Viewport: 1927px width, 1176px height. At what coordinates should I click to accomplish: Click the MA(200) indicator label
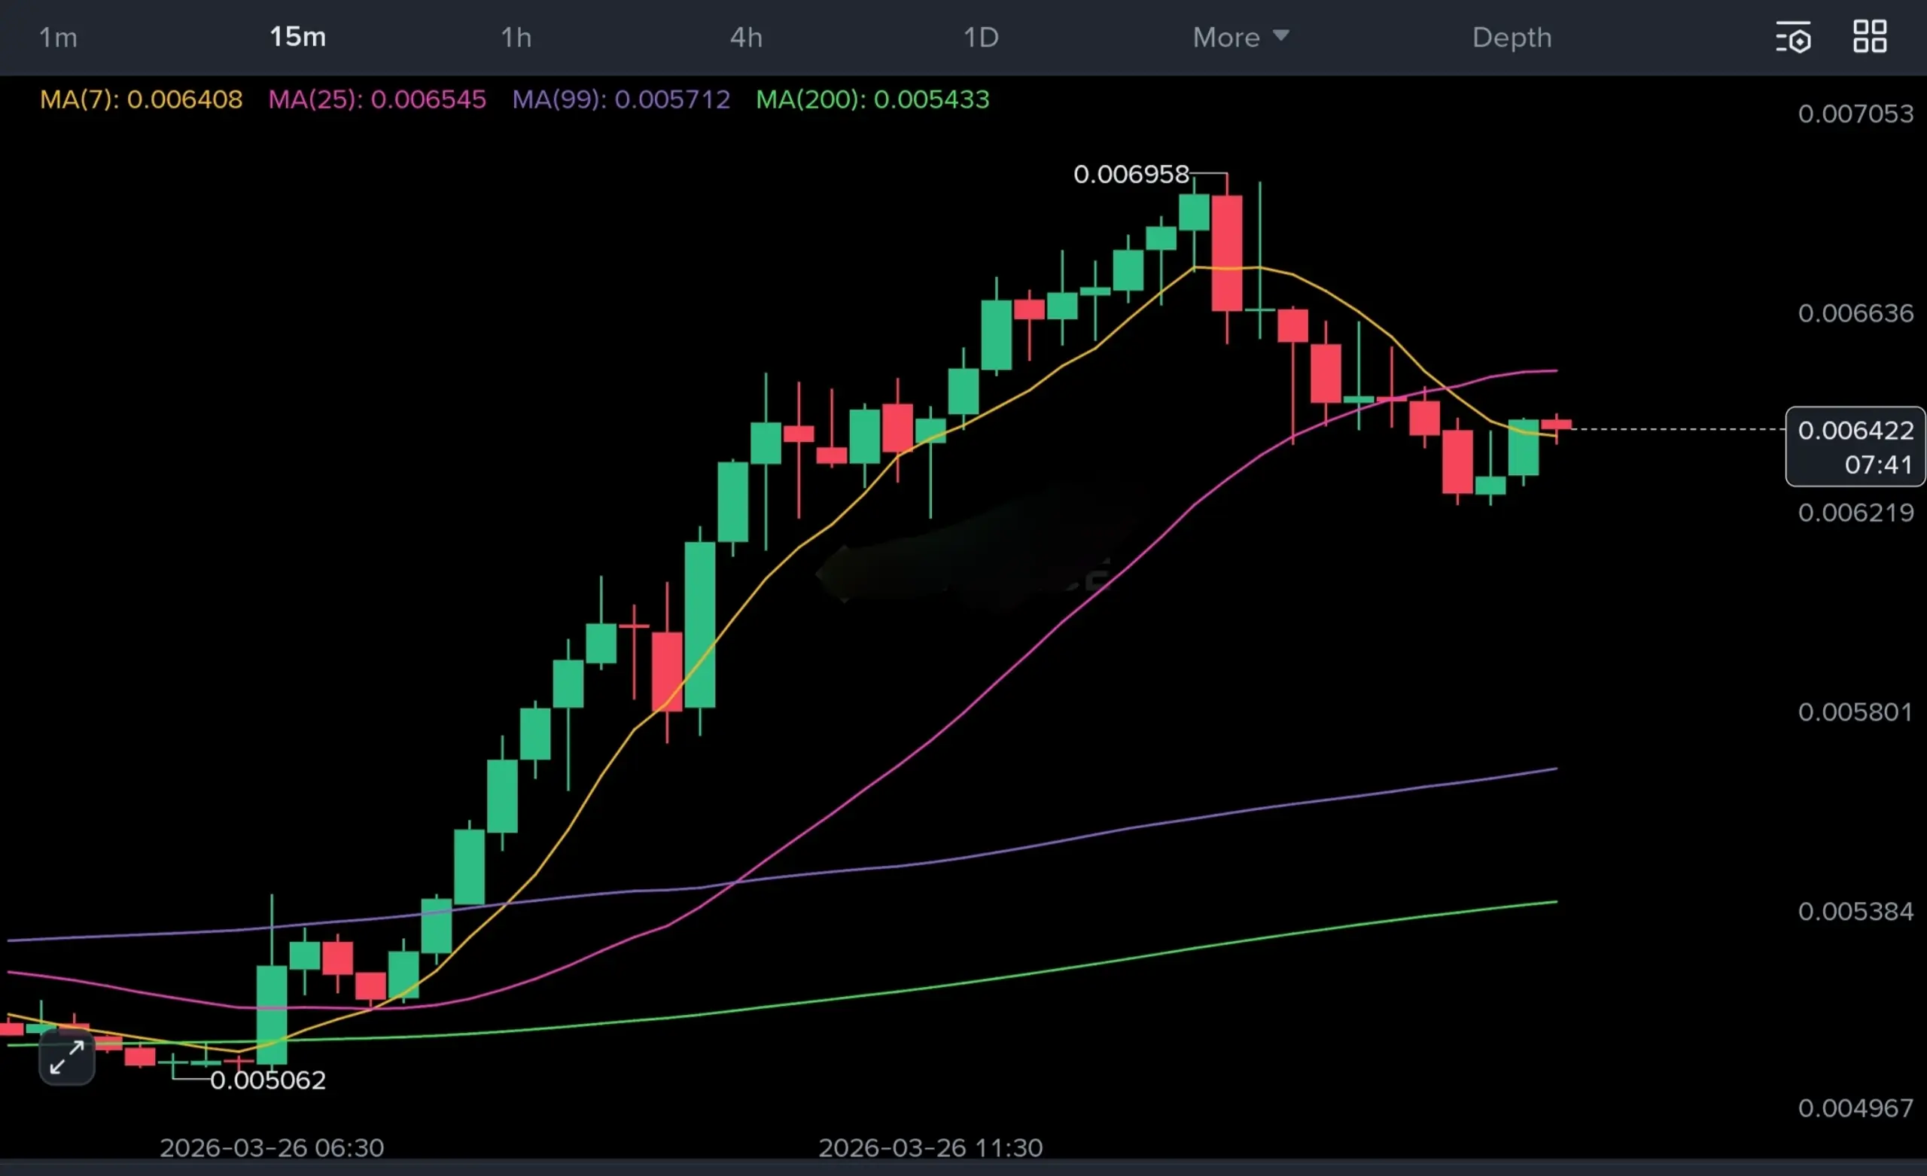tap(872, 99)
